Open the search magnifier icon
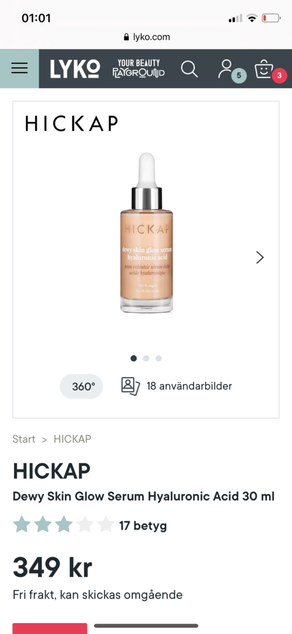This screenshot has height=634, width=292. click(x=189, y=68)
